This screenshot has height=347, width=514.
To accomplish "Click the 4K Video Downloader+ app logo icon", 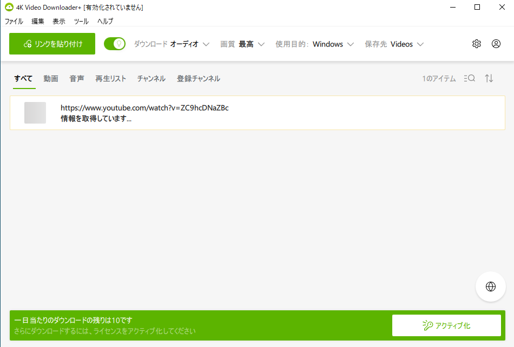I will tap(9, 7).
